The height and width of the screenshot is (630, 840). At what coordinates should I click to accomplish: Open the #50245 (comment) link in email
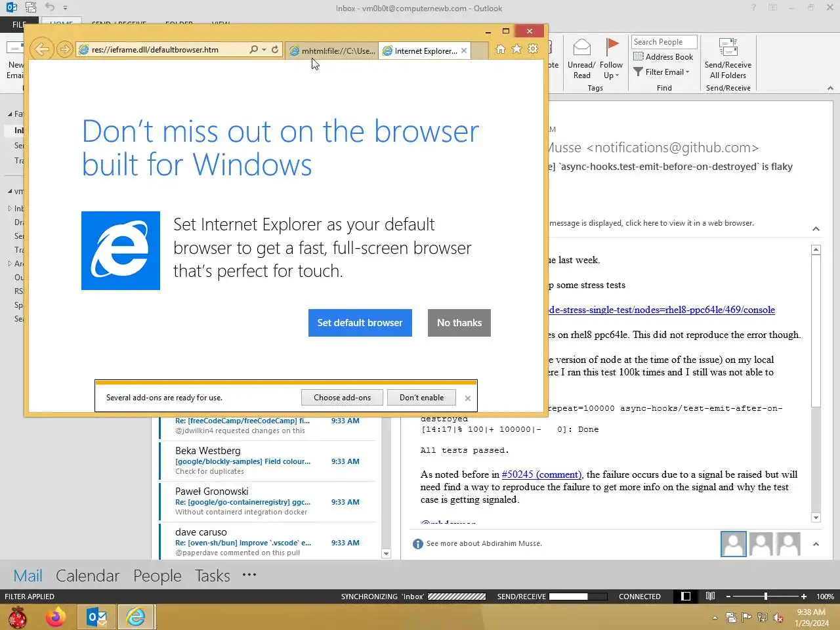point(541,474)
